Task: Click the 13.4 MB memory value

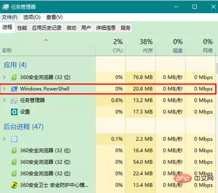Action: [142, 185]
